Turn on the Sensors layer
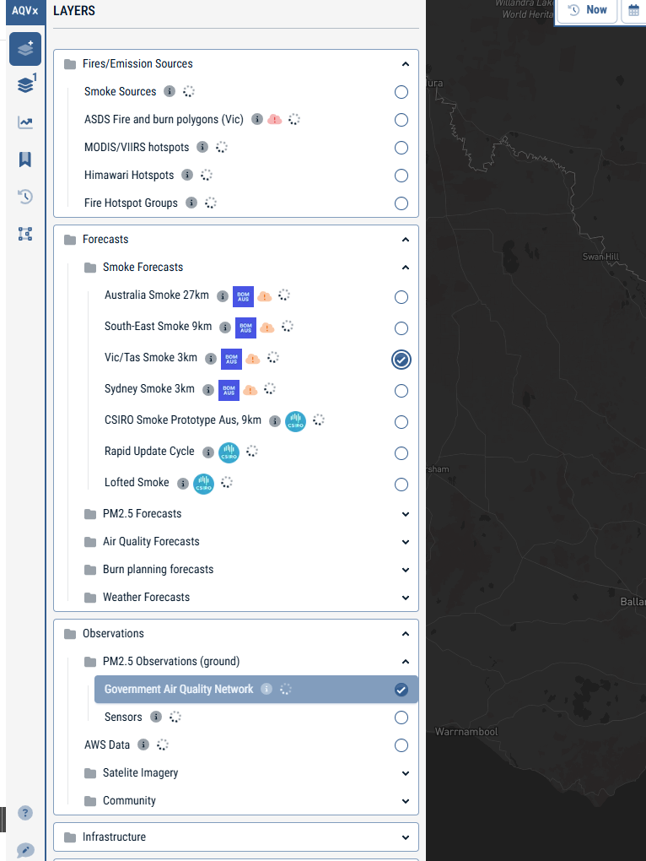This screenshot has width=646, height=861. pos(401,717)
